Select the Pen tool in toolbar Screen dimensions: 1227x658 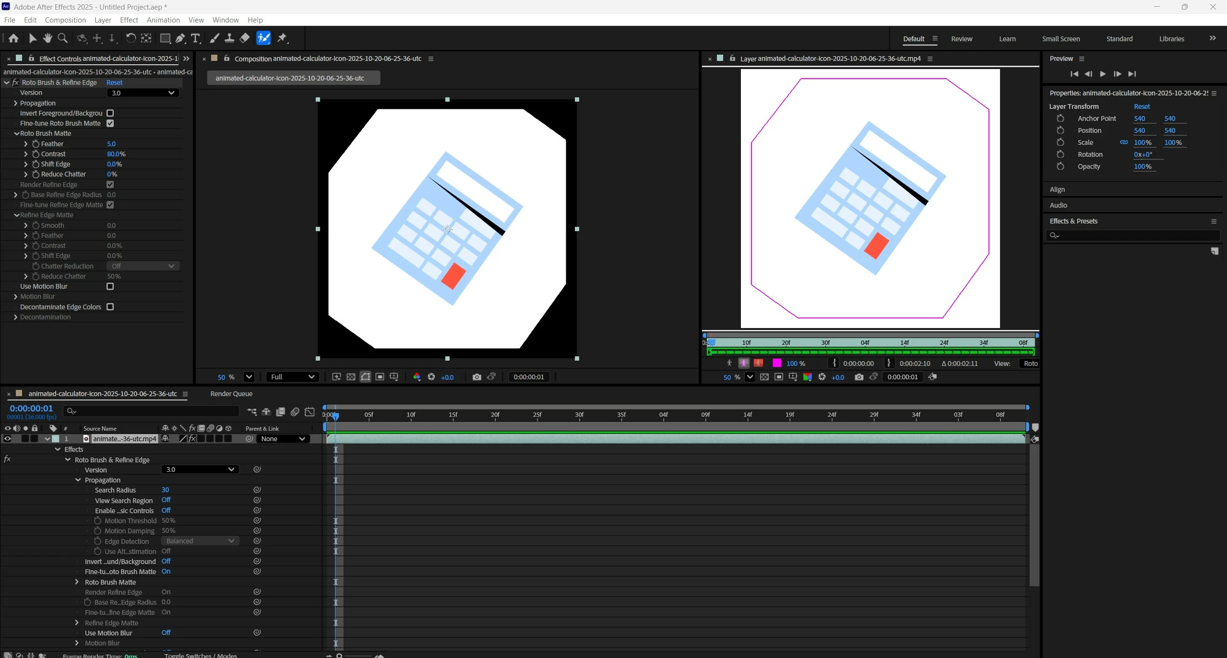[180, 38]
